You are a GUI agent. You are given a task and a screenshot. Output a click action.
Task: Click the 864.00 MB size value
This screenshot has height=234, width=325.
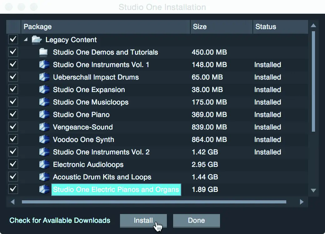point(209,139)
